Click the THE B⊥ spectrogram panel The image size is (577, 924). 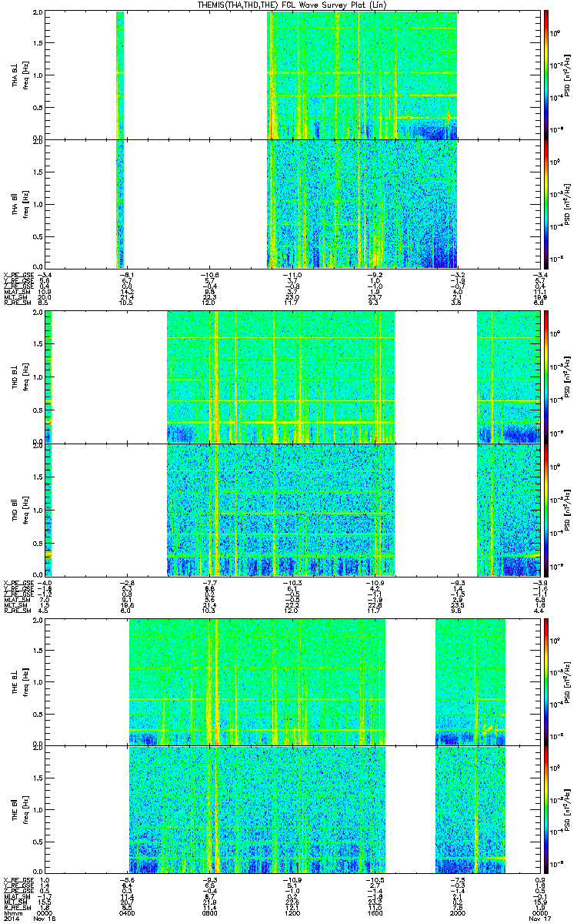click(291, 681)
